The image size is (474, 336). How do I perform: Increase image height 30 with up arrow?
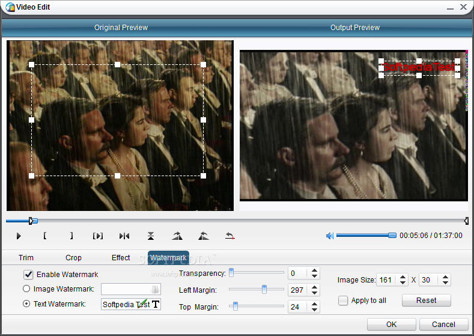[445, 276]
